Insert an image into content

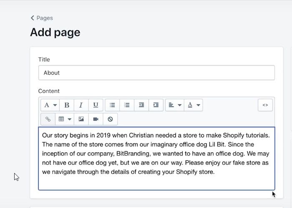(81, 119)
